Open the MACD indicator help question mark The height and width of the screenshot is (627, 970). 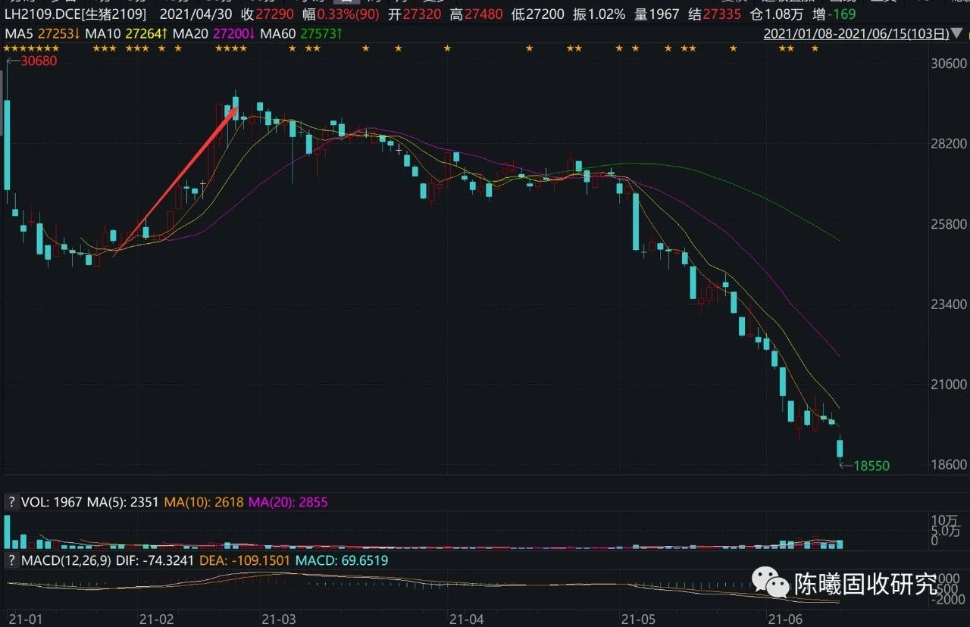point(12,560)
